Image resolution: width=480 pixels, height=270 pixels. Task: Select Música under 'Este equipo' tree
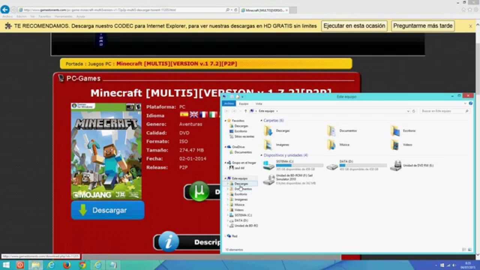tap(239, 205)
